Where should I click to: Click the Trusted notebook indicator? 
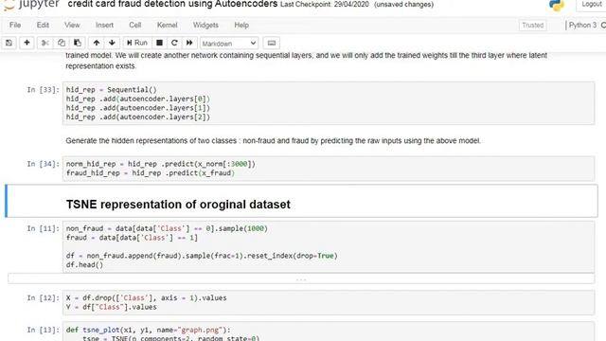click(x=532, y=26)
